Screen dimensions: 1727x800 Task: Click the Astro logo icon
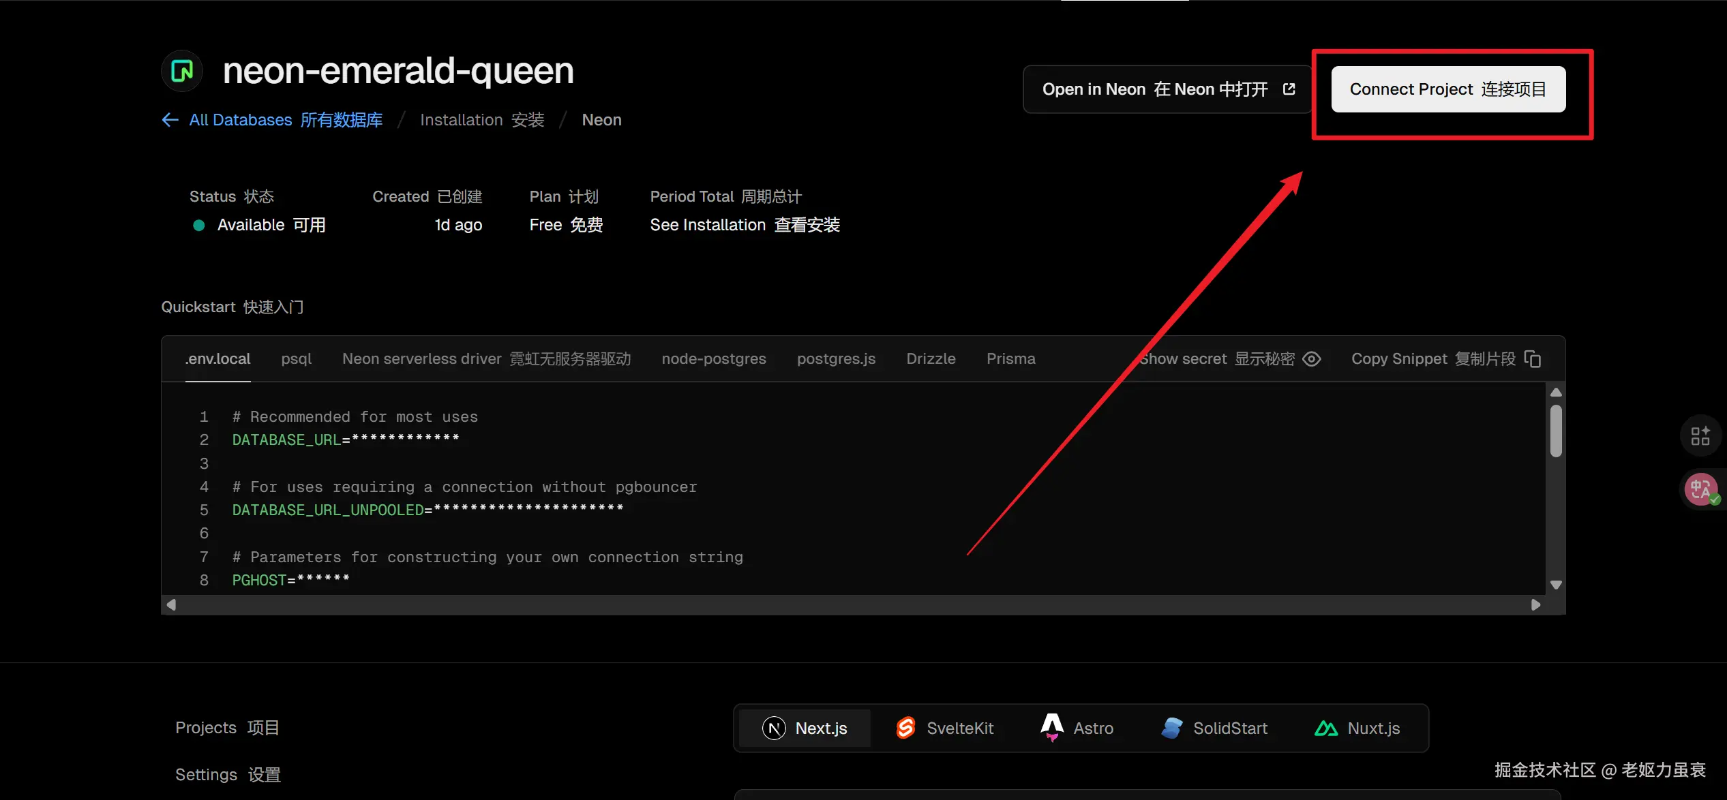[x=1052, y=728]
